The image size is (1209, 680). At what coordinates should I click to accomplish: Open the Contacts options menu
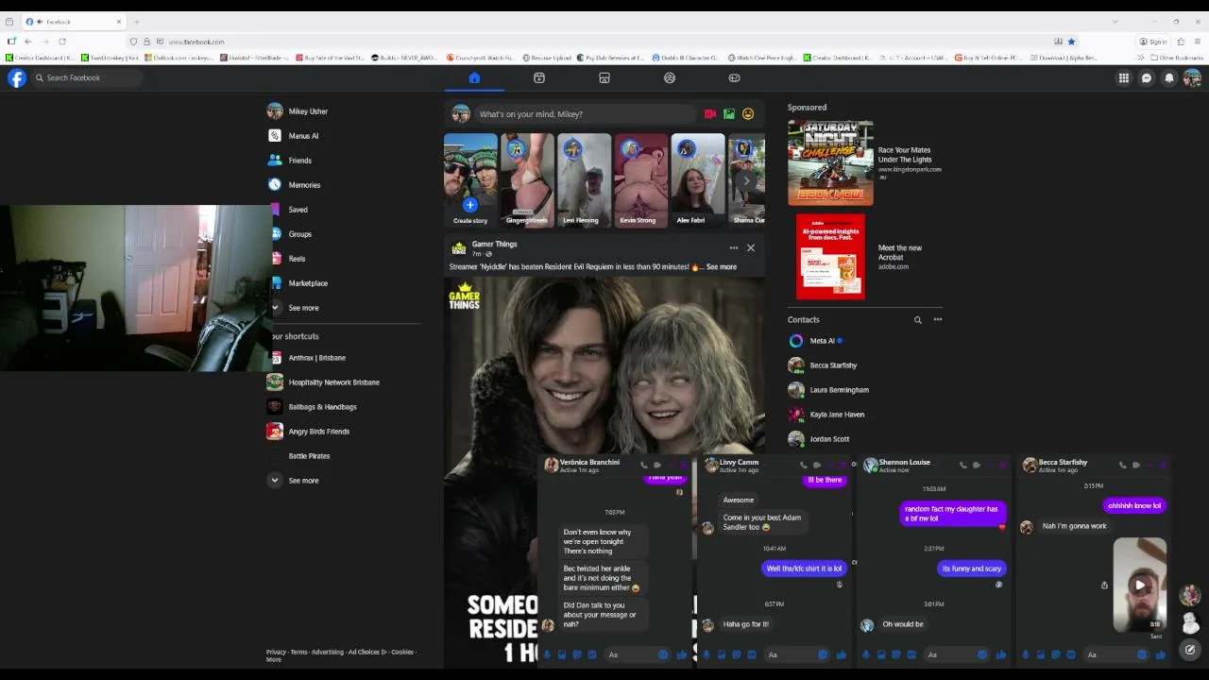[938, 320]
